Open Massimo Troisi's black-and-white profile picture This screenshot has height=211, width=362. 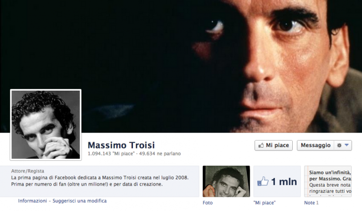[x=46, y=125]
